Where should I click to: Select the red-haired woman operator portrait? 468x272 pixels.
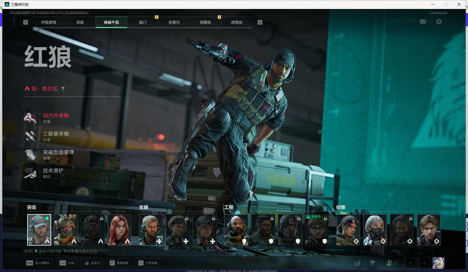pyautogui.click(x=120, y=230)
